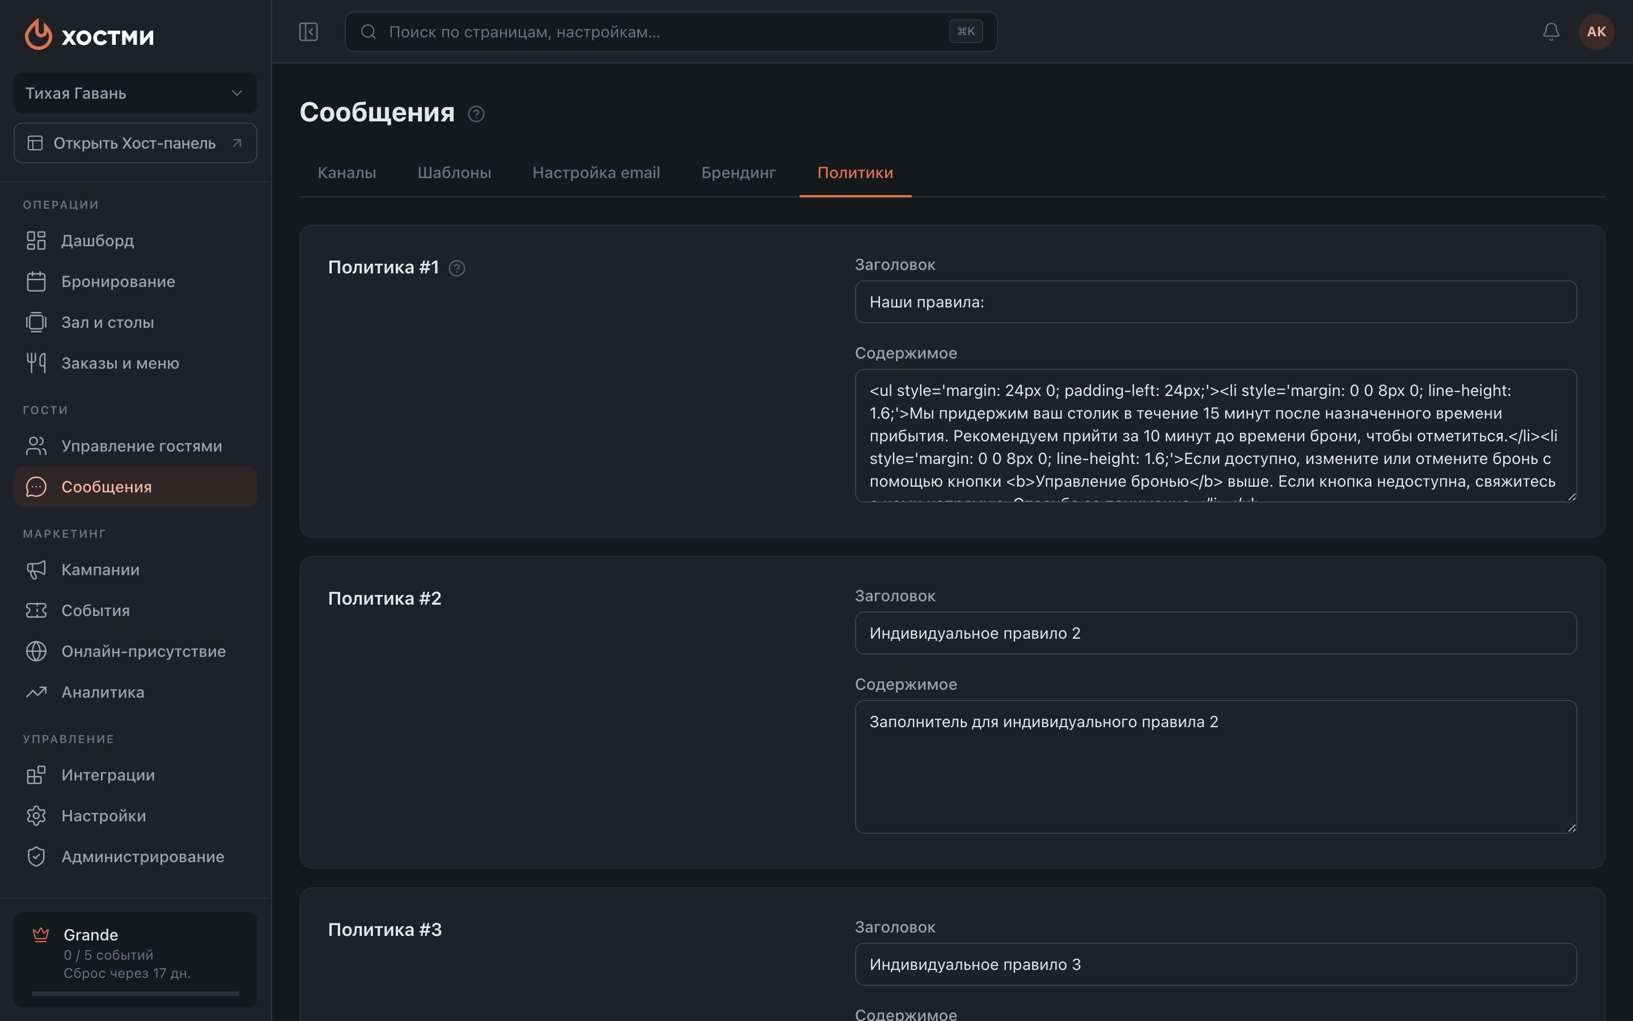The image size is (1633, 1021).
Task: Switch to the Шаблоны tab
Action: coord(454,173)
